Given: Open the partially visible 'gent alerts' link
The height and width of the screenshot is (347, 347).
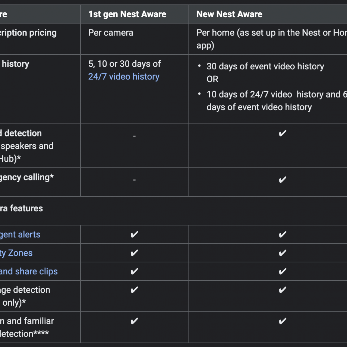Looking at the screenshot, I should tap(20, 235).
